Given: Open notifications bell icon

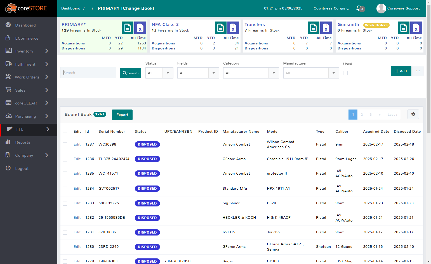Looking at the screenshot, I should click(x=359, y=8).
